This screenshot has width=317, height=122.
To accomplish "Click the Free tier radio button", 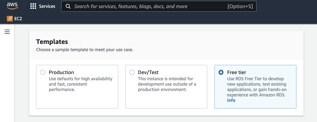I will pos(221,72).
